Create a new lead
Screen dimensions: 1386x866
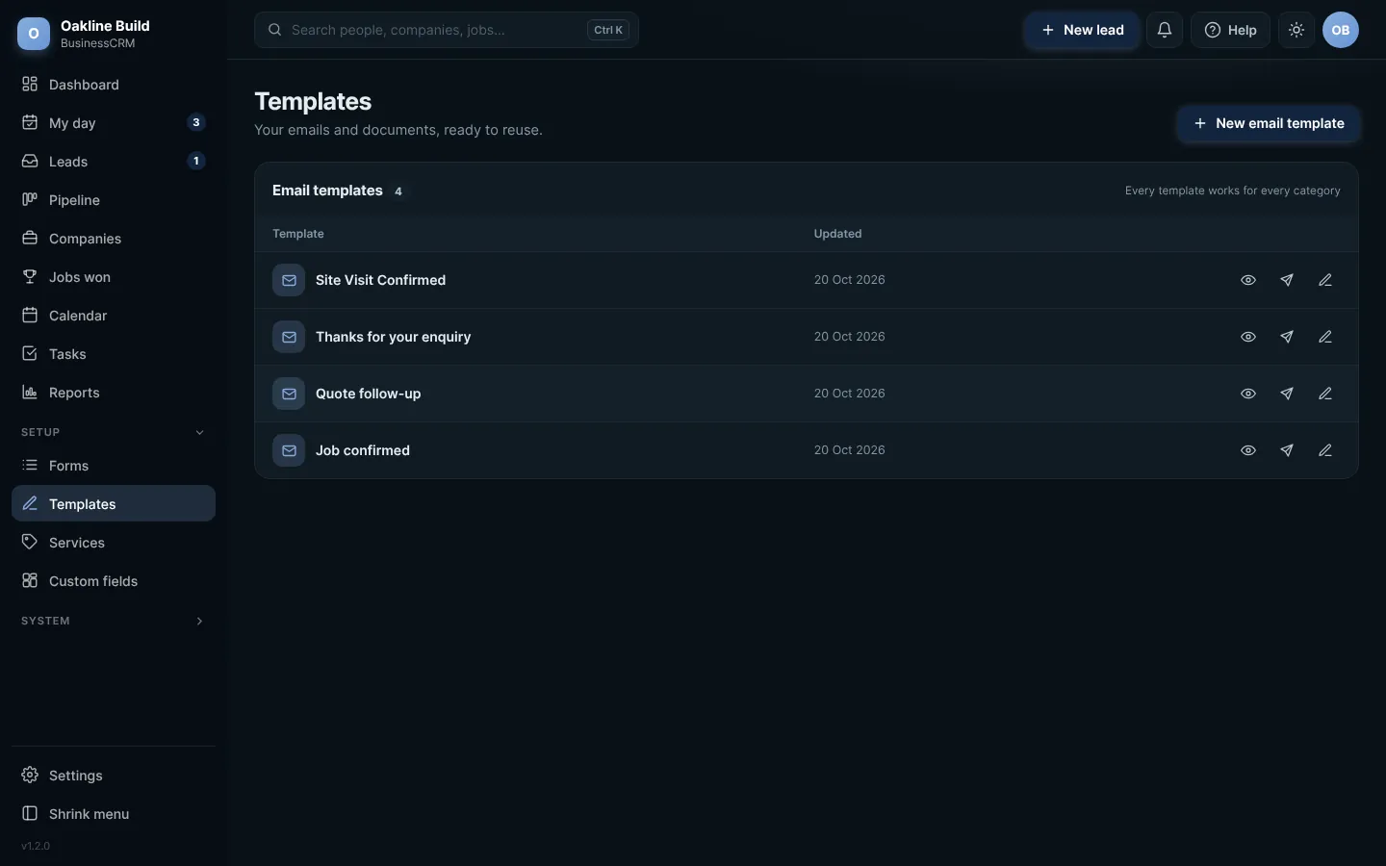[1082, 30]
